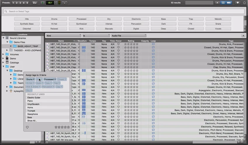This screenshot has width=248, height=145.
Task: Open the 'Is' operator dropdown
Action: click(x=96, y=36)
